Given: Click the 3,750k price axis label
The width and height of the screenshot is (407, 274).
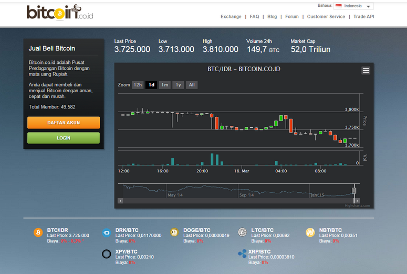Looking at the screenshot, I should (x=352, y=127).
